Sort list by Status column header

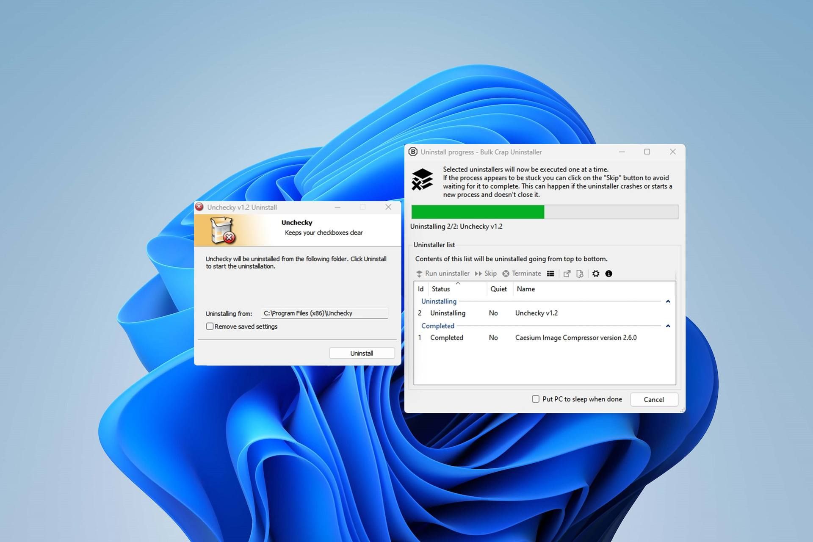tap(457, 289)
